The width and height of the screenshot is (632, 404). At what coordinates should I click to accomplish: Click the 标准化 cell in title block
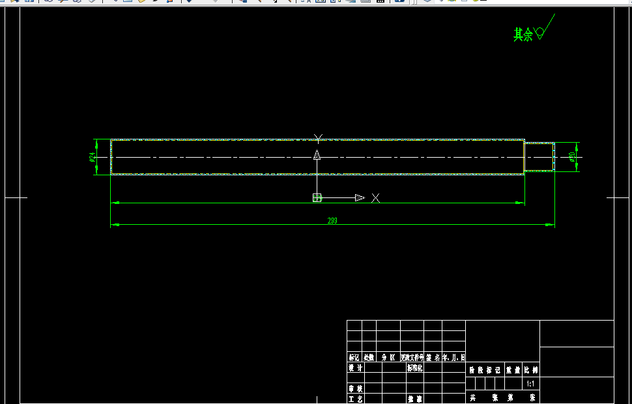tap(415, 368)
